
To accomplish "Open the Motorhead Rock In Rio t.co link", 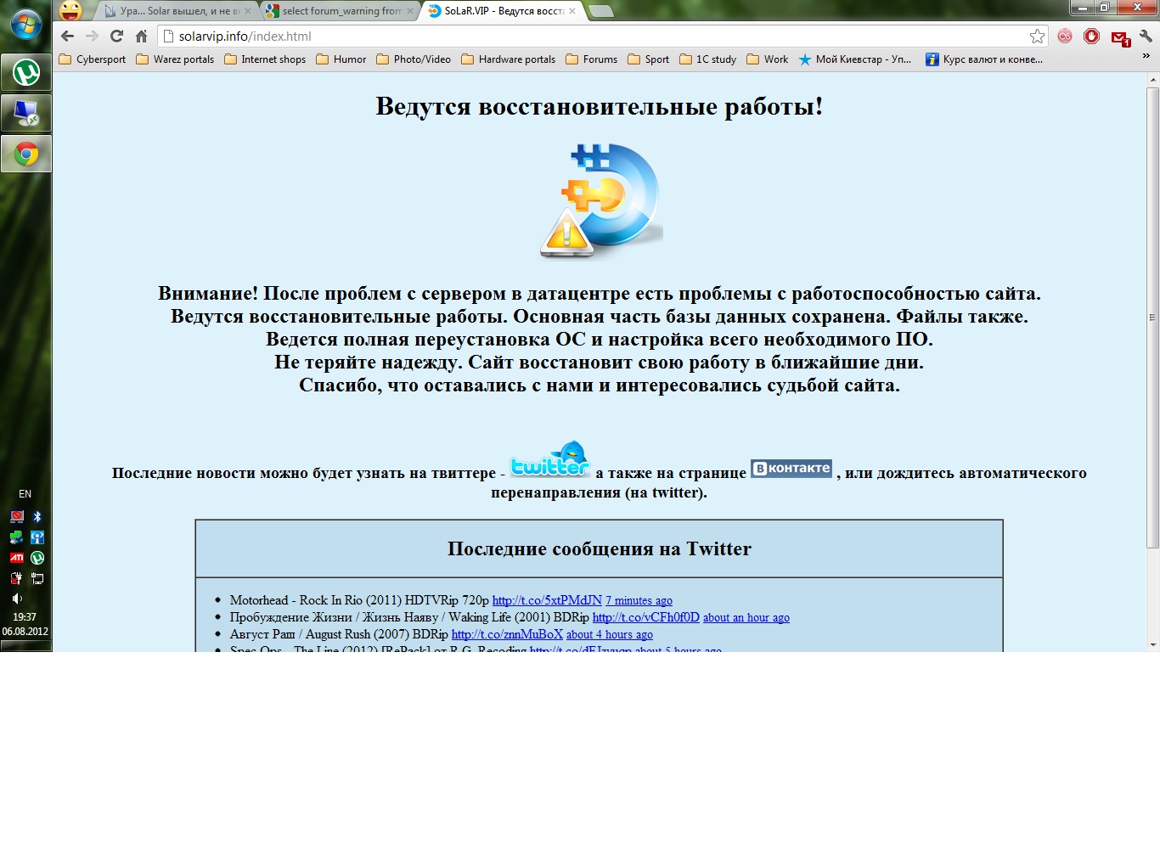I will [x=547, y=600].
